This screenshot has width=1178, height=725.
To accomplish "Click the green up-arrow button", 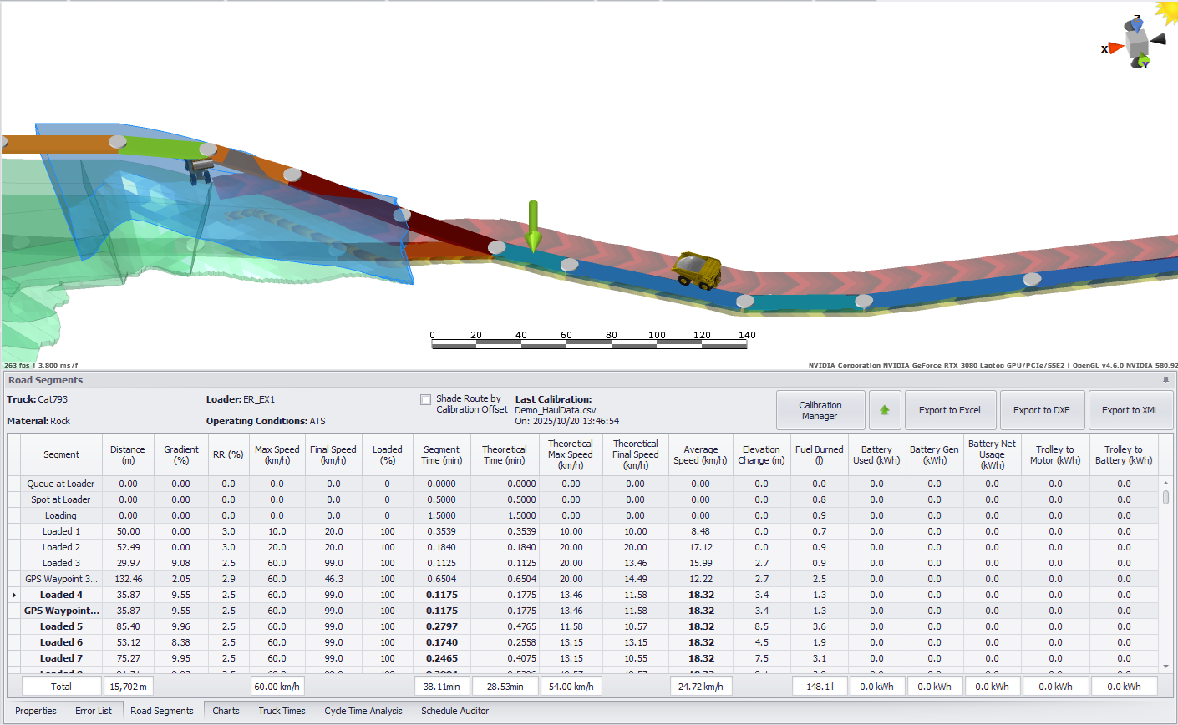I will pyautogui.click(x=885, y=410).
